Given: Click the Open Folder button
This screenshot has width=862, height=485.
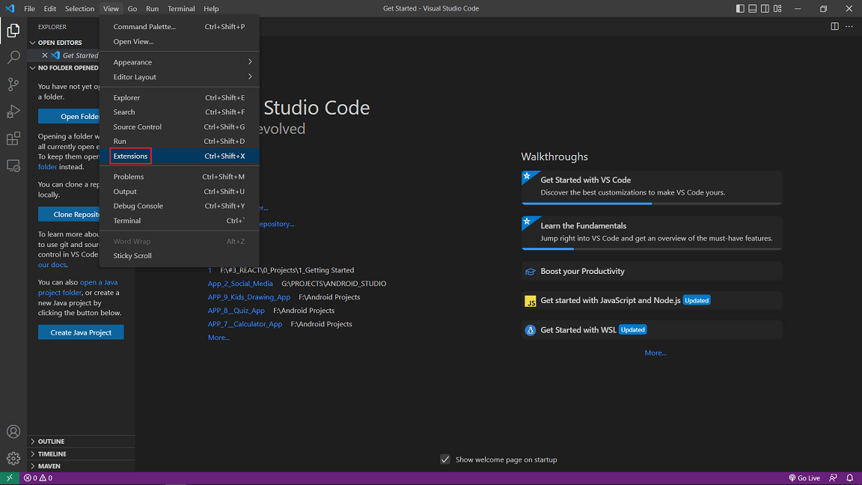Looking at the screenshot, I should coord(70,116).
